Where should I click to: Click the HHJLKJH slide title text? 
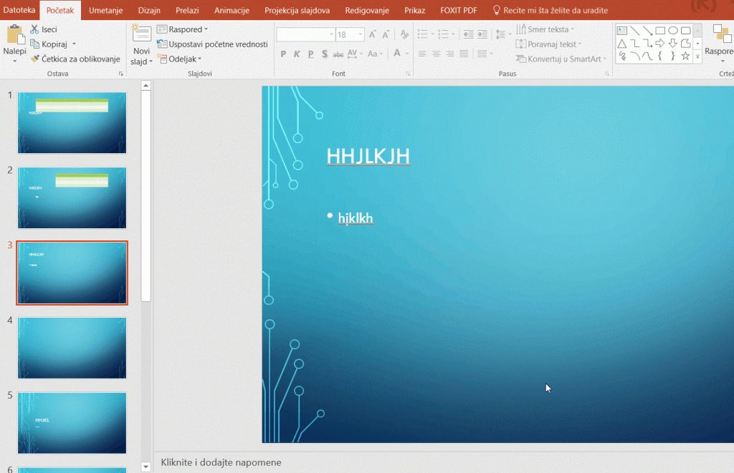(368, 156)
